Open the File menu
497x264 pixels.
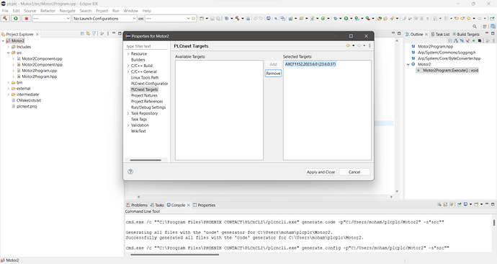click(x=5, y=11)
